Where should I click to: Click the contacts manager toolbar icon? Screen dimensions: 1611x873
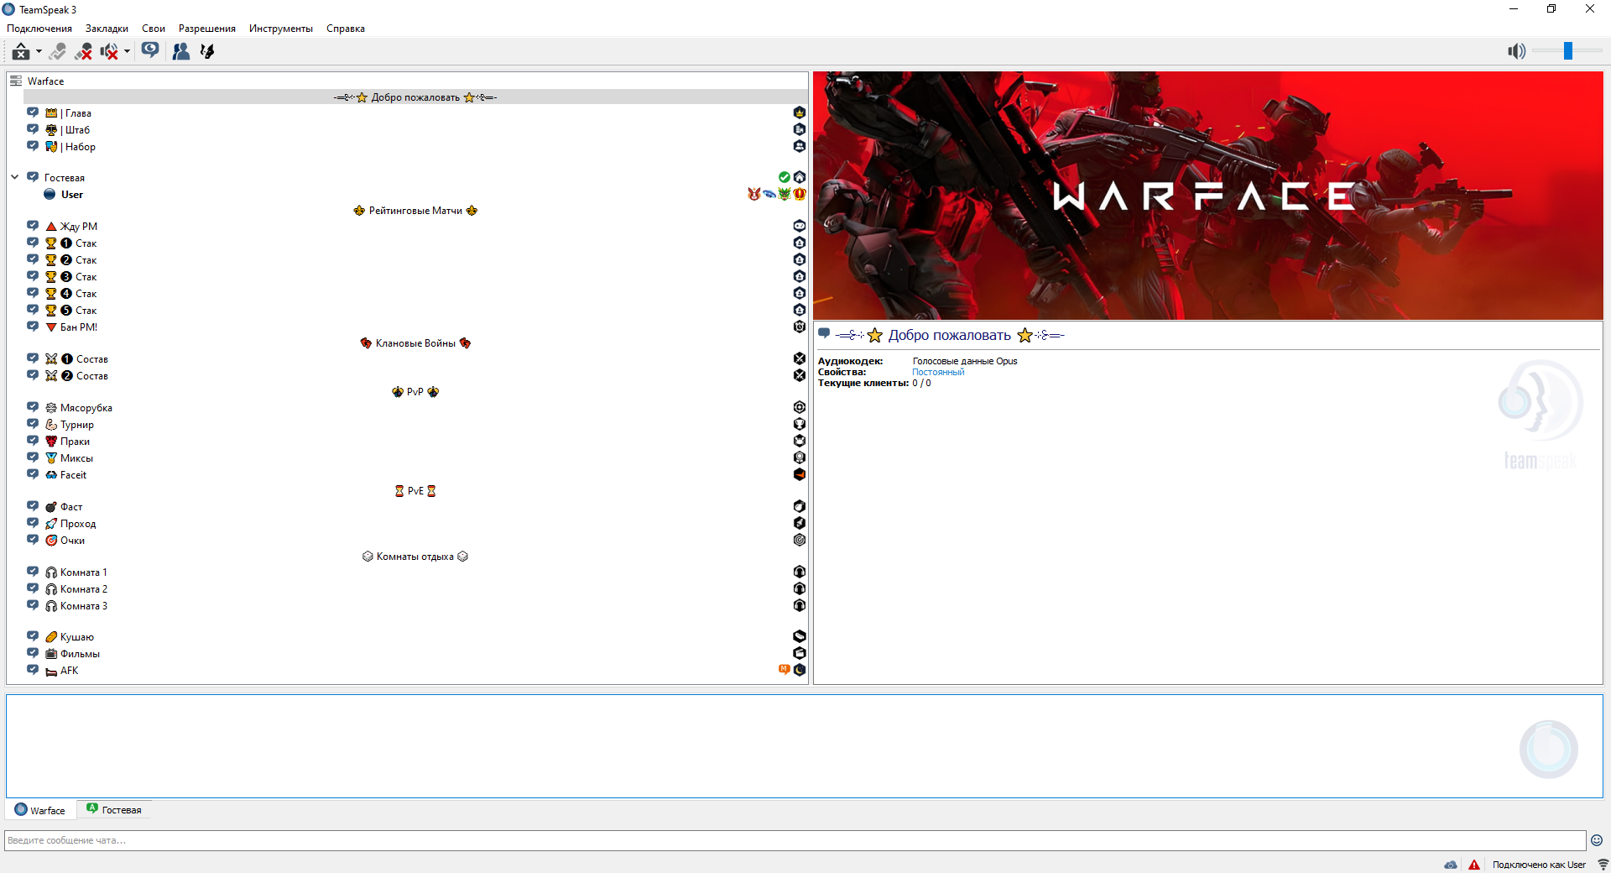click(180, 51)
